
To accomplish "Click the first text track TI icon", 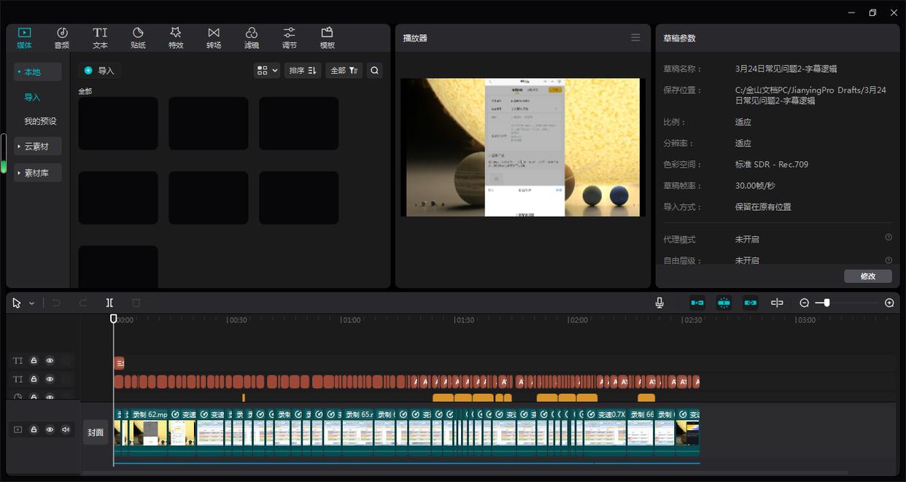I will point(18,360).
